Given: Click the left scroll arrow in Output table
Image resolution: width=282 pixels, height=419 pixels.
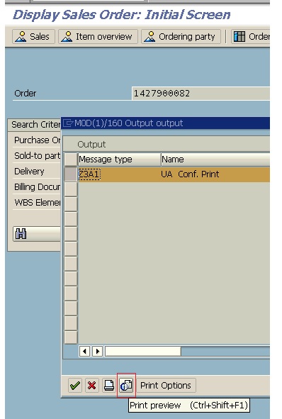Looking at the screenshot, I should click(x=84, y=351).
